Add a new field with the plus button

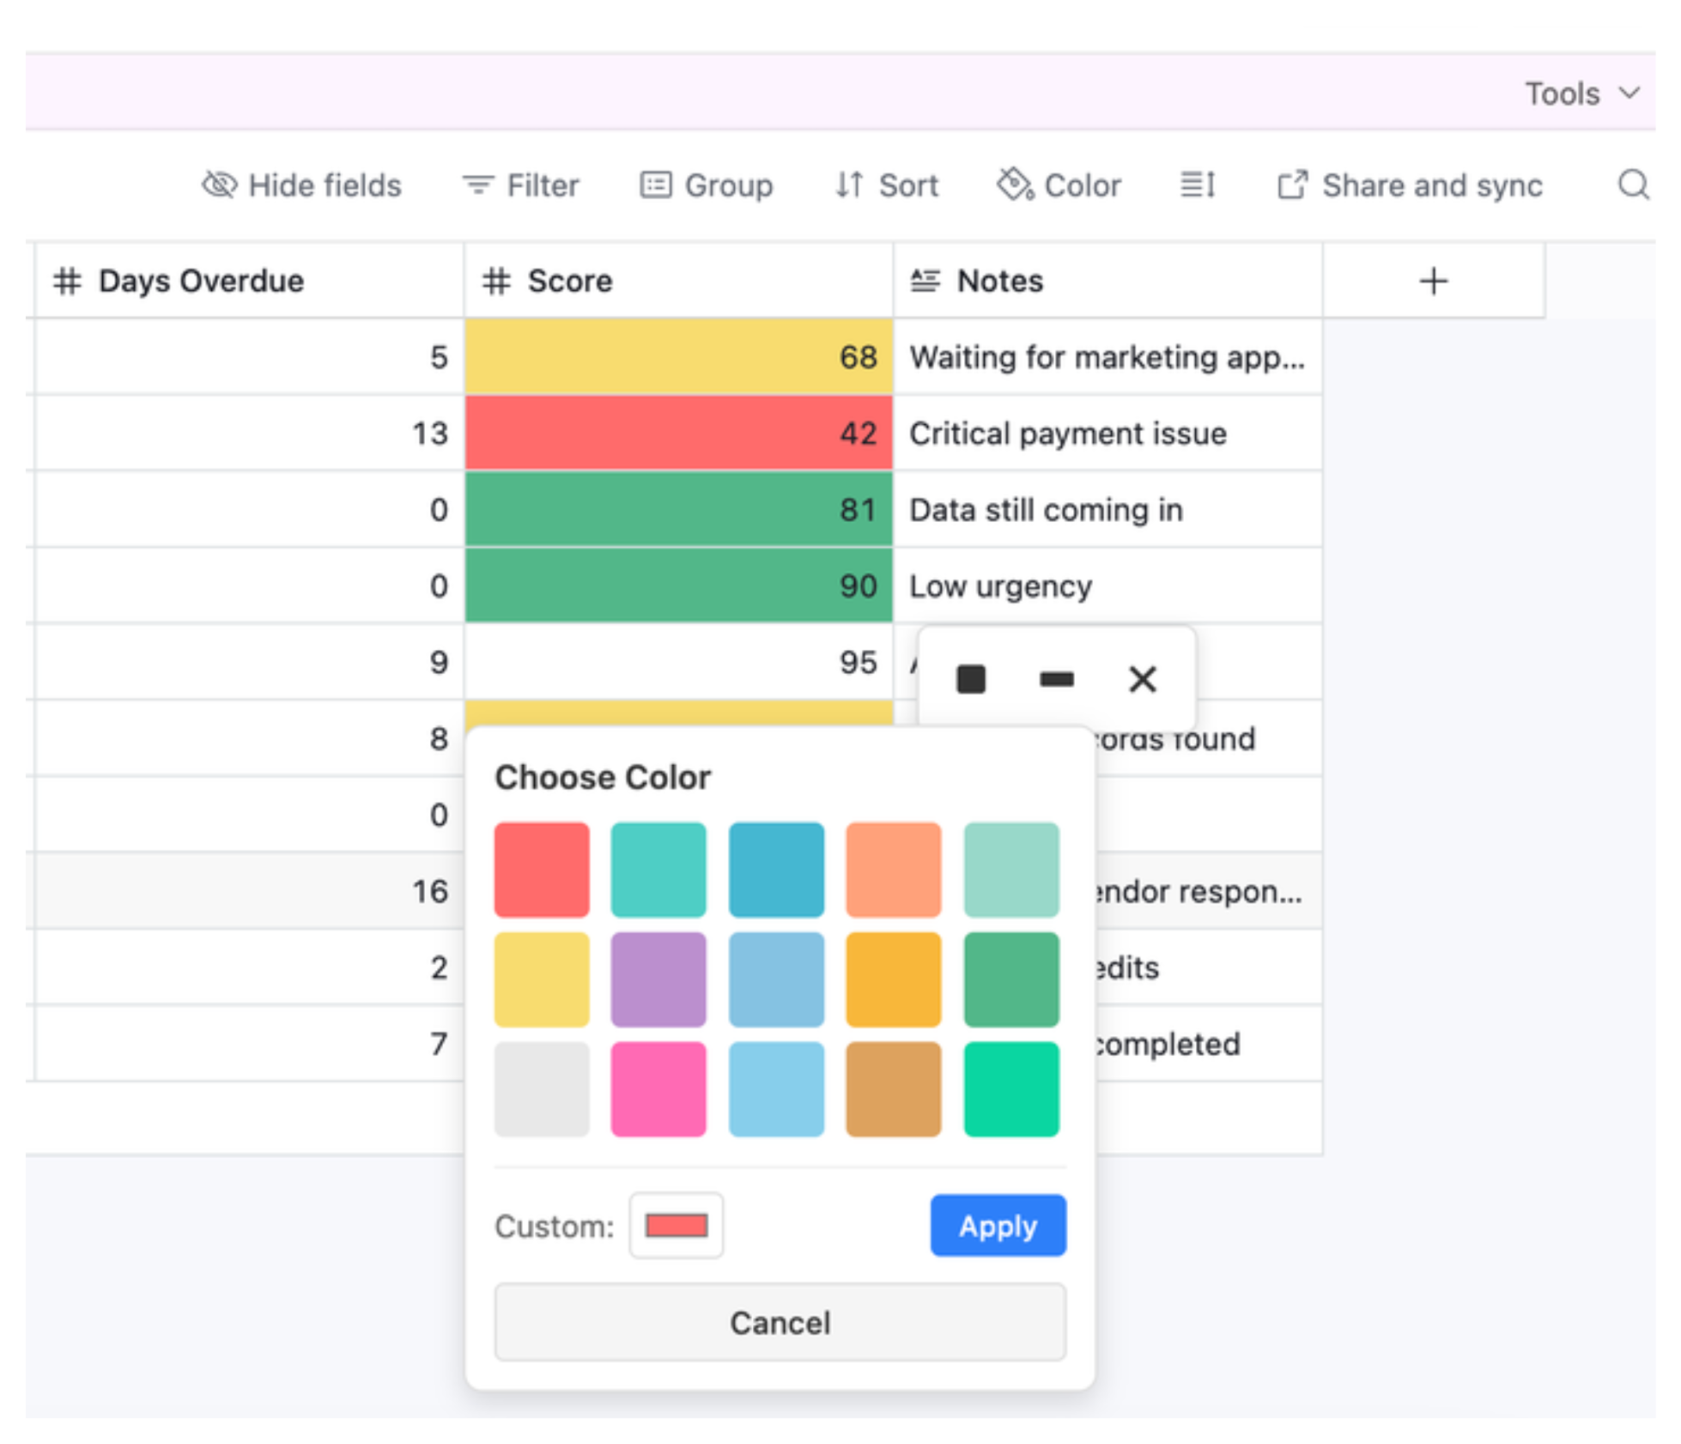pyautogui.click(x=1434, y=281)
